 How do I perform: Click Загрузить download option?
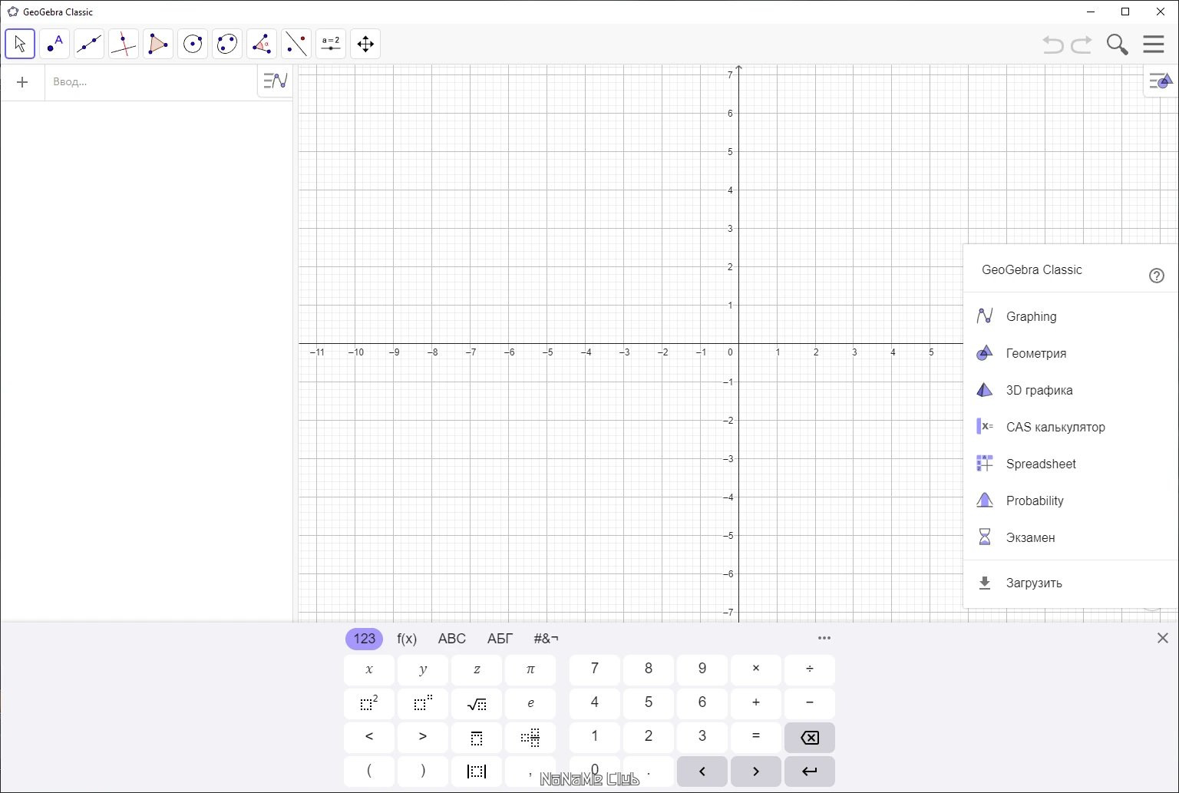1070,583
